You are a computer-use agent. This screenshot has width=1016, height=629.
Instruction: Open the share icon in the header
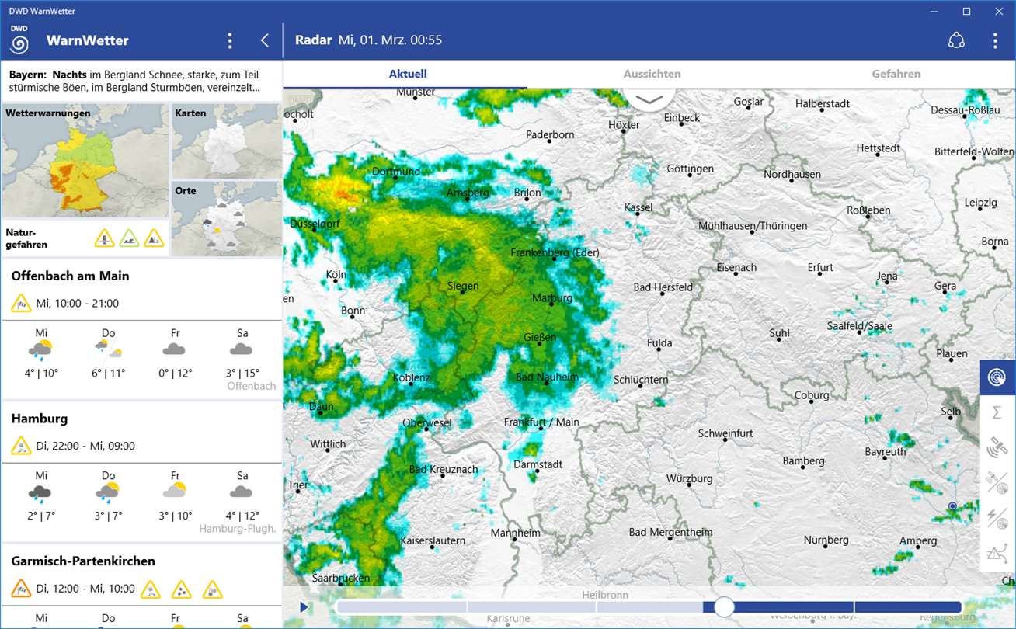pyautogui.click(x=956, y=40)
